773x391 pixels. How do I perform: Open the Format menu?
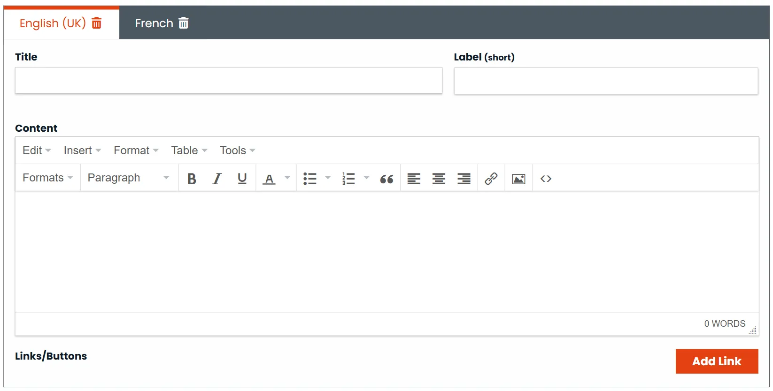coord(136,150)
